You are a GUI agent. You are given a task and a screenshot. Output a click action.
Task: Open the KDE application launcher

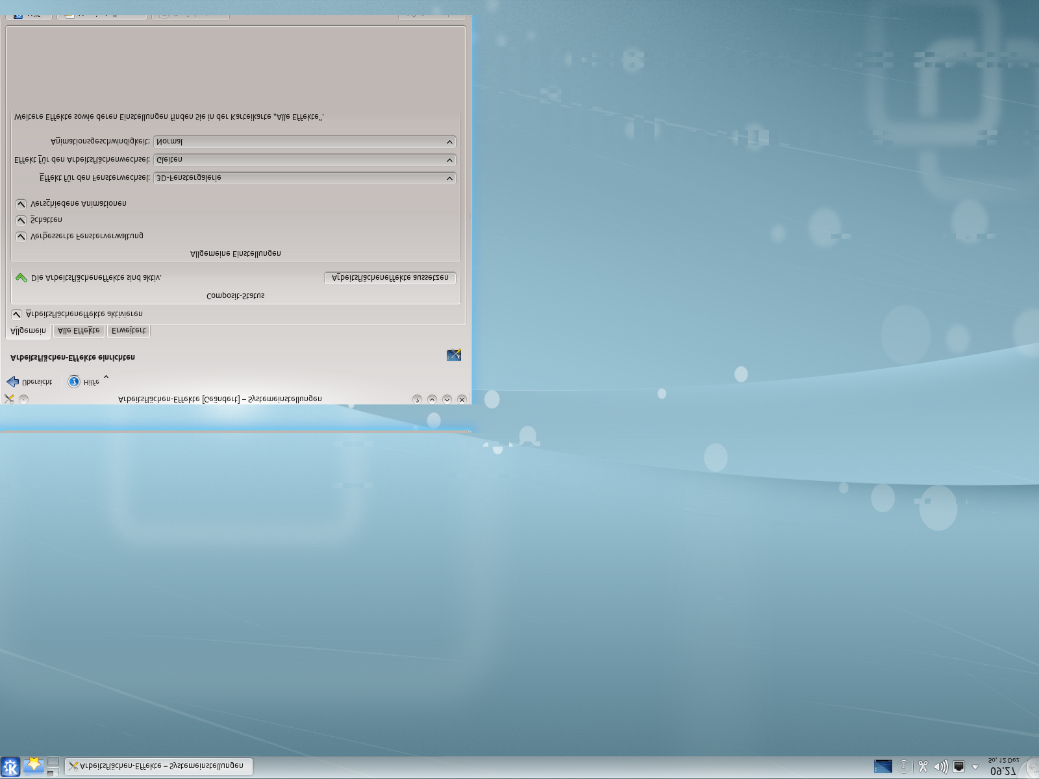click(x=10, y=767)
